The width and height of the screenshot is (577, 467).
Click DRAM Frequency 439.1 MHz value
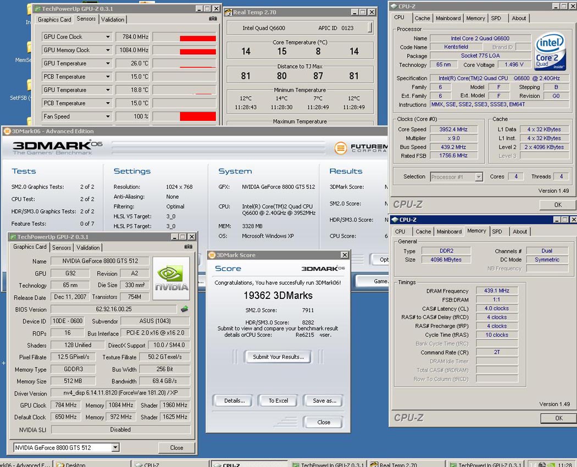tap(497, 291)
